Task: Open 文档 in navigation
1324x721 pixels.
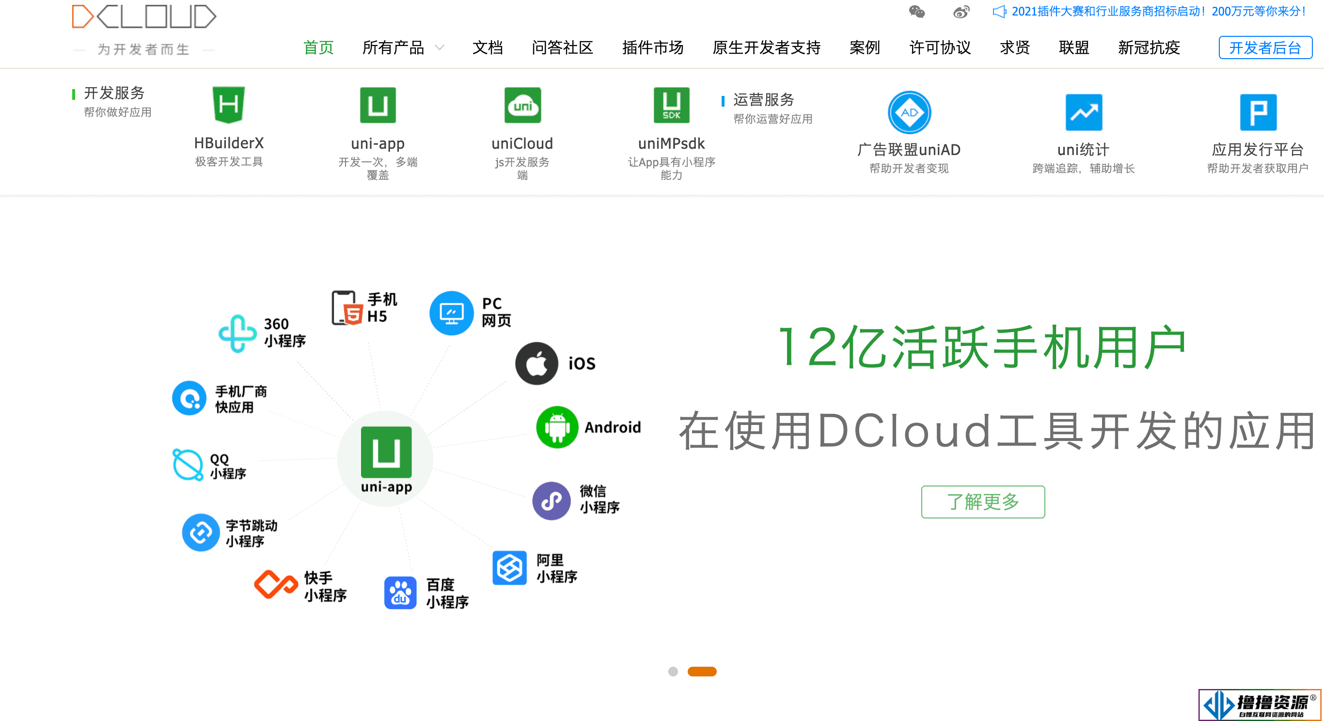Action: [x=488, y=48]
